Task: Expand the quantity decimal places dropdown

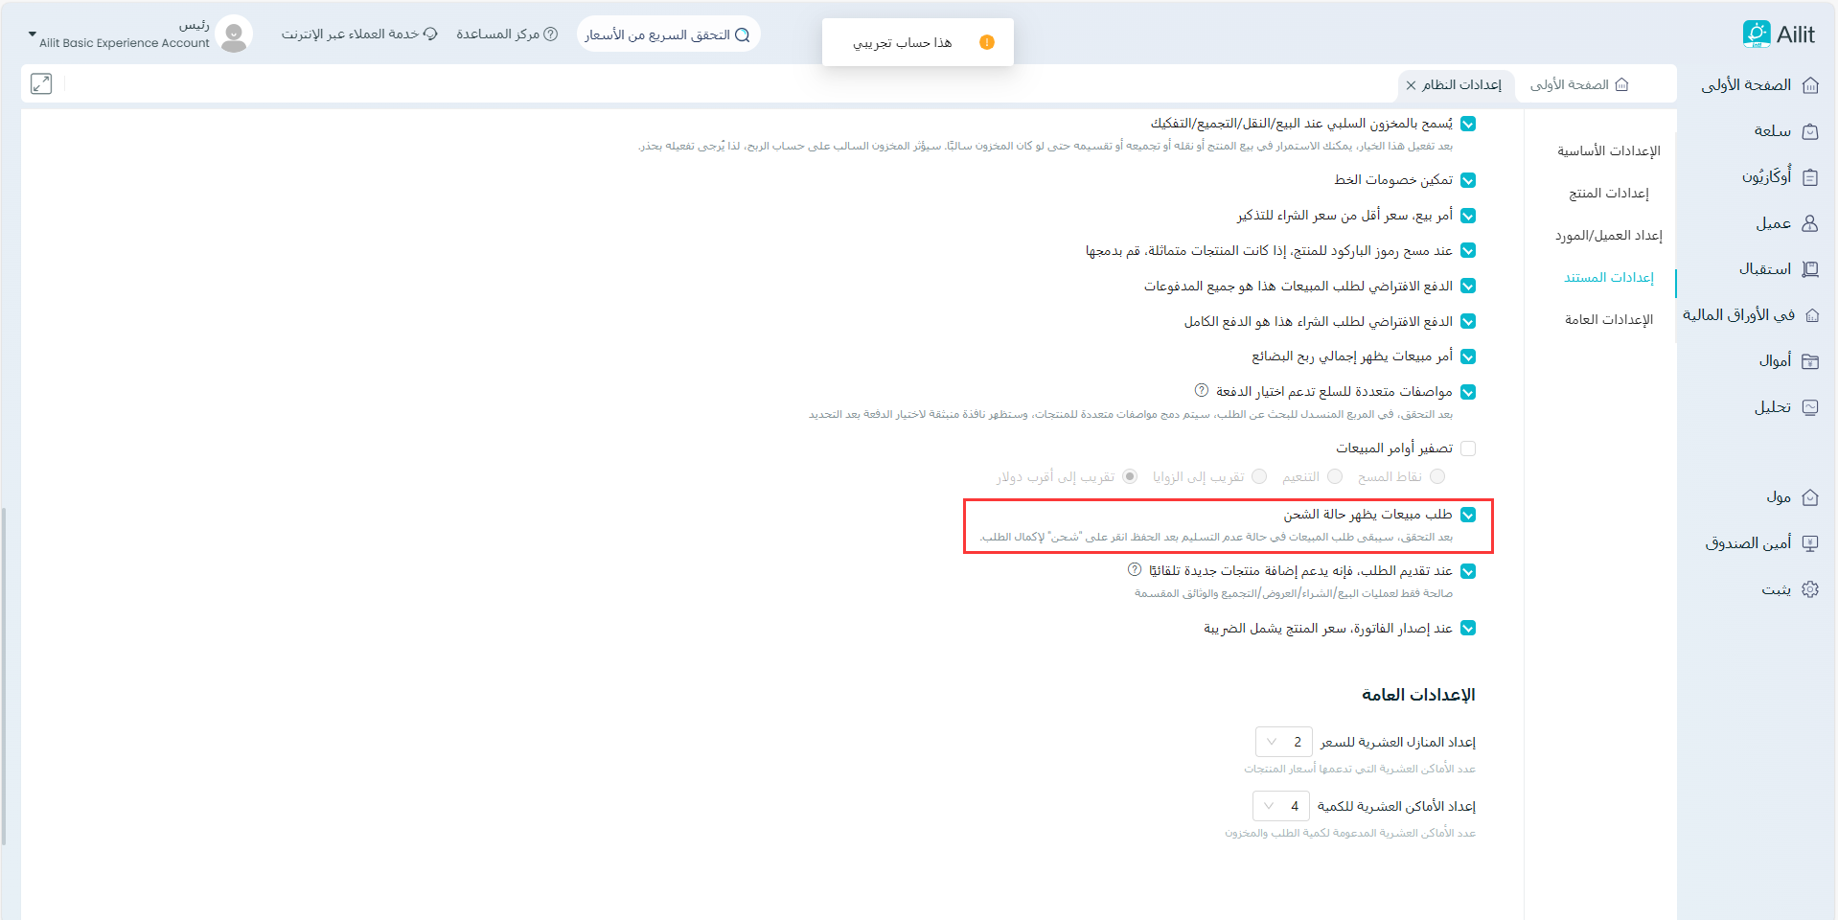Action: tap(1280, 806)
